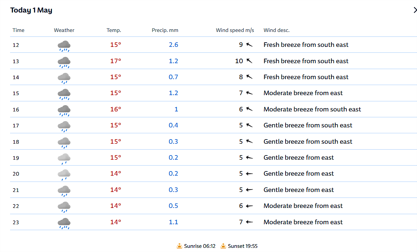
Task: Click the Precip. mm column header
Action: pos(165,30)
